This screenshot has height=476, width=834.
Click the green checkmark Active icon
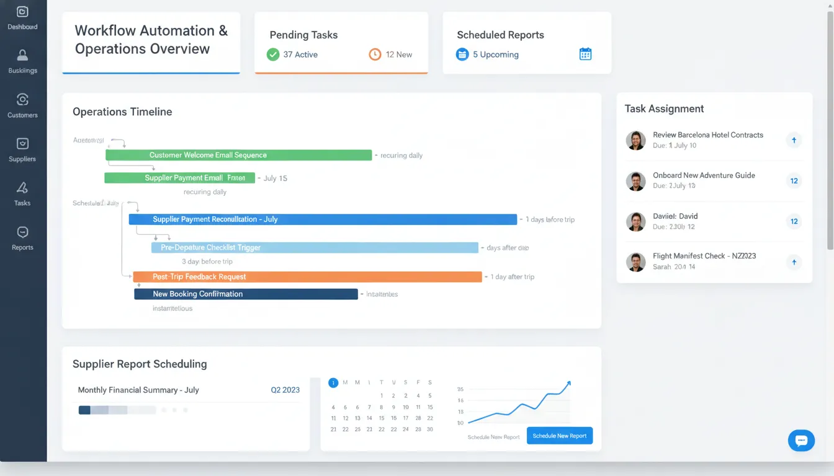(273, 55)
